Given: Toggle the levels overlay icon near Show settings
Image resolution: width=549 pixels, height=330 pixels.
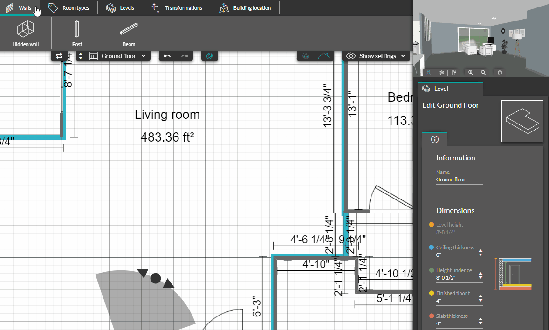Looking at the screenshot, I should pyautogui.click(x=305, y=56).
